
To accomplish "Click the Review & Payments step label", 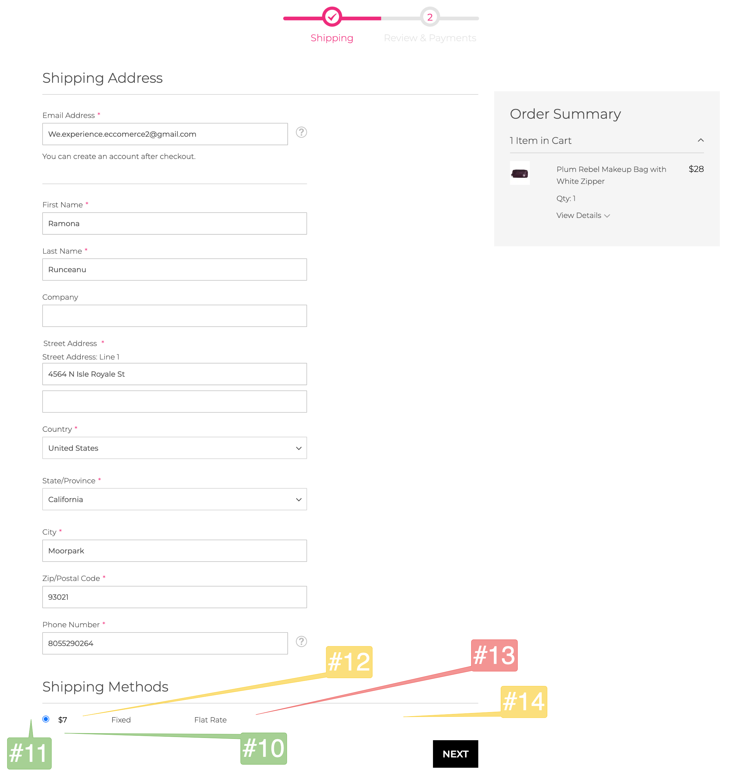I will (x=430, y=38).
